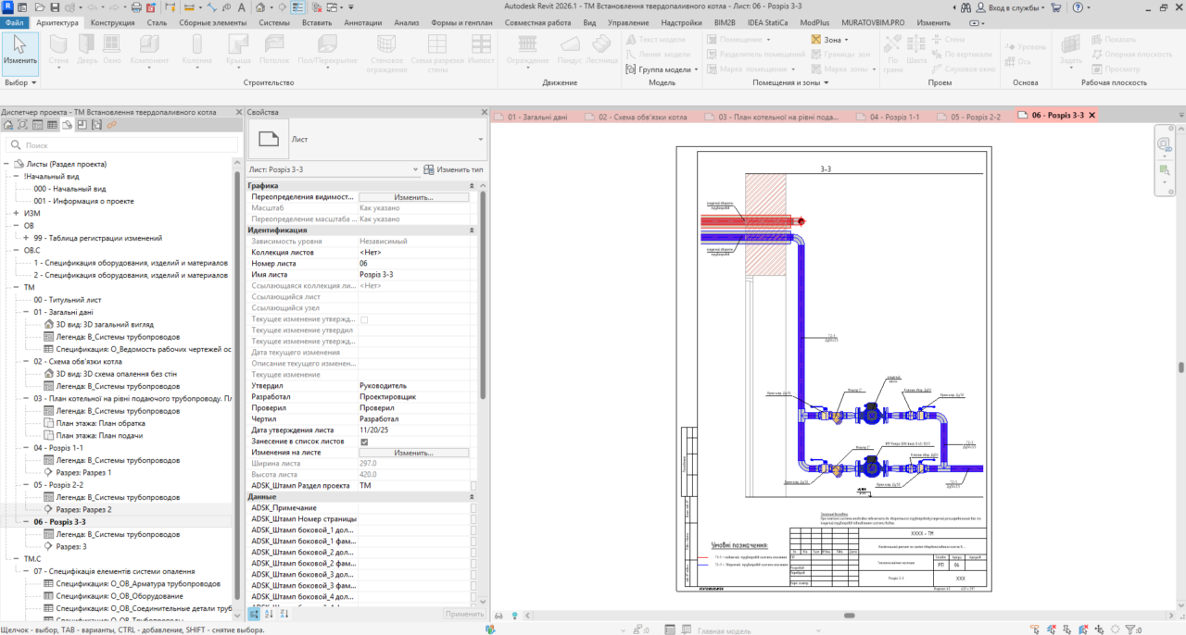Image resolution: width=1186 pixels, height=635 pixels.
Task: Click the horizontal scrollbar below the drawing view
Action: [848, 616]
